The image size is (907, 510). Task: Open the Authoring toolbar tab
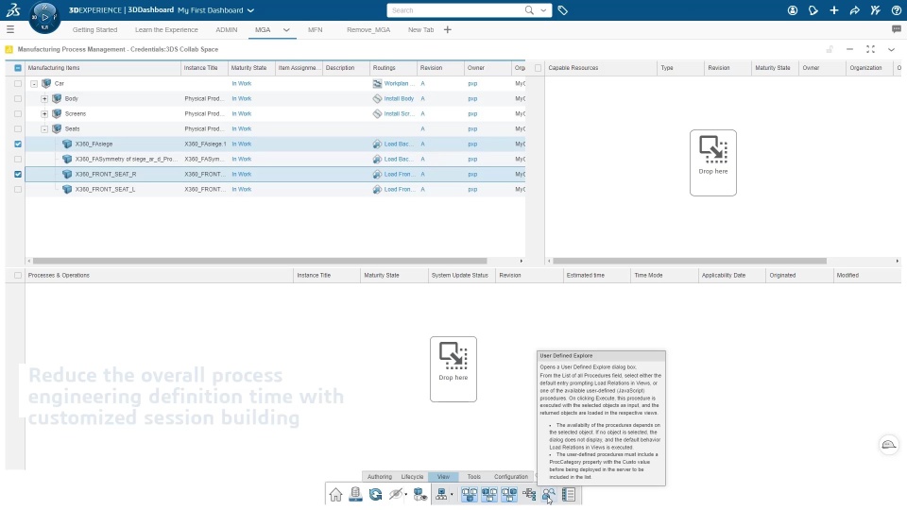pos(380,476)
